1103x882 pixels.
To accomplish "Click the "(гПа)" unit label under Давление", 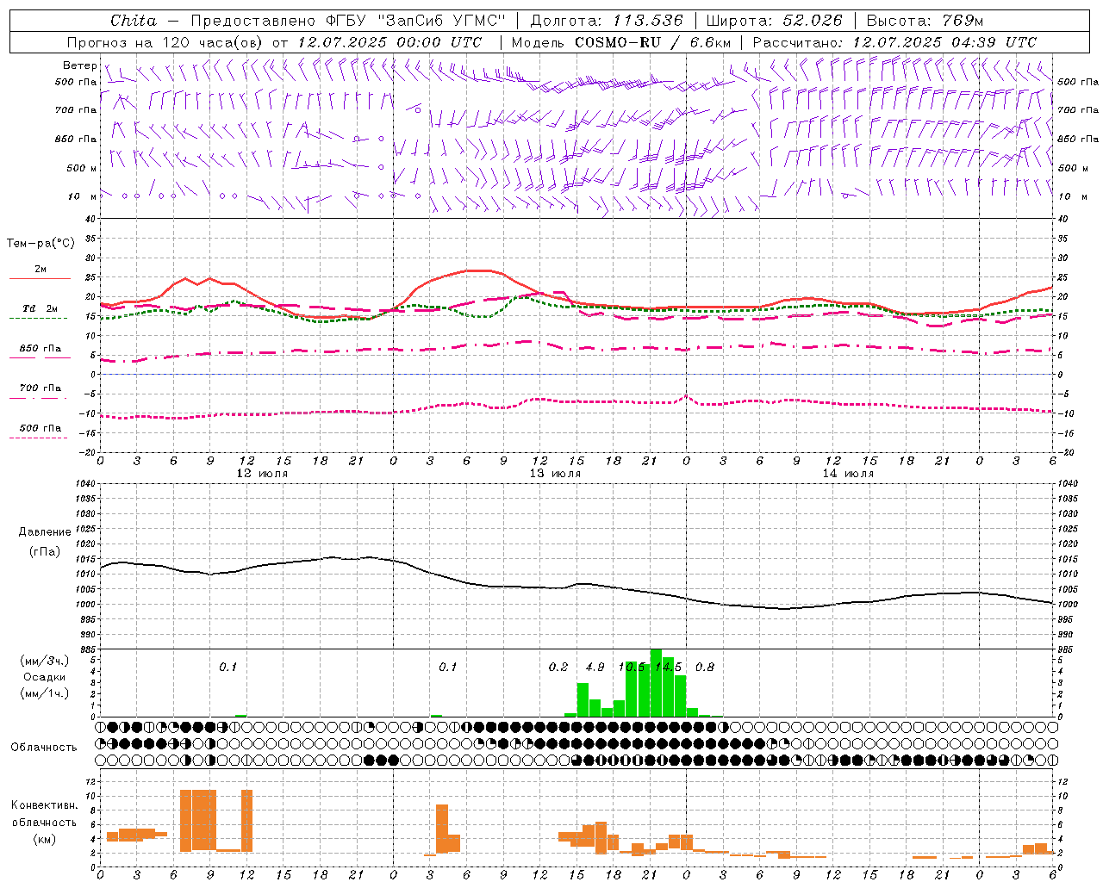I will coord(45,552).
